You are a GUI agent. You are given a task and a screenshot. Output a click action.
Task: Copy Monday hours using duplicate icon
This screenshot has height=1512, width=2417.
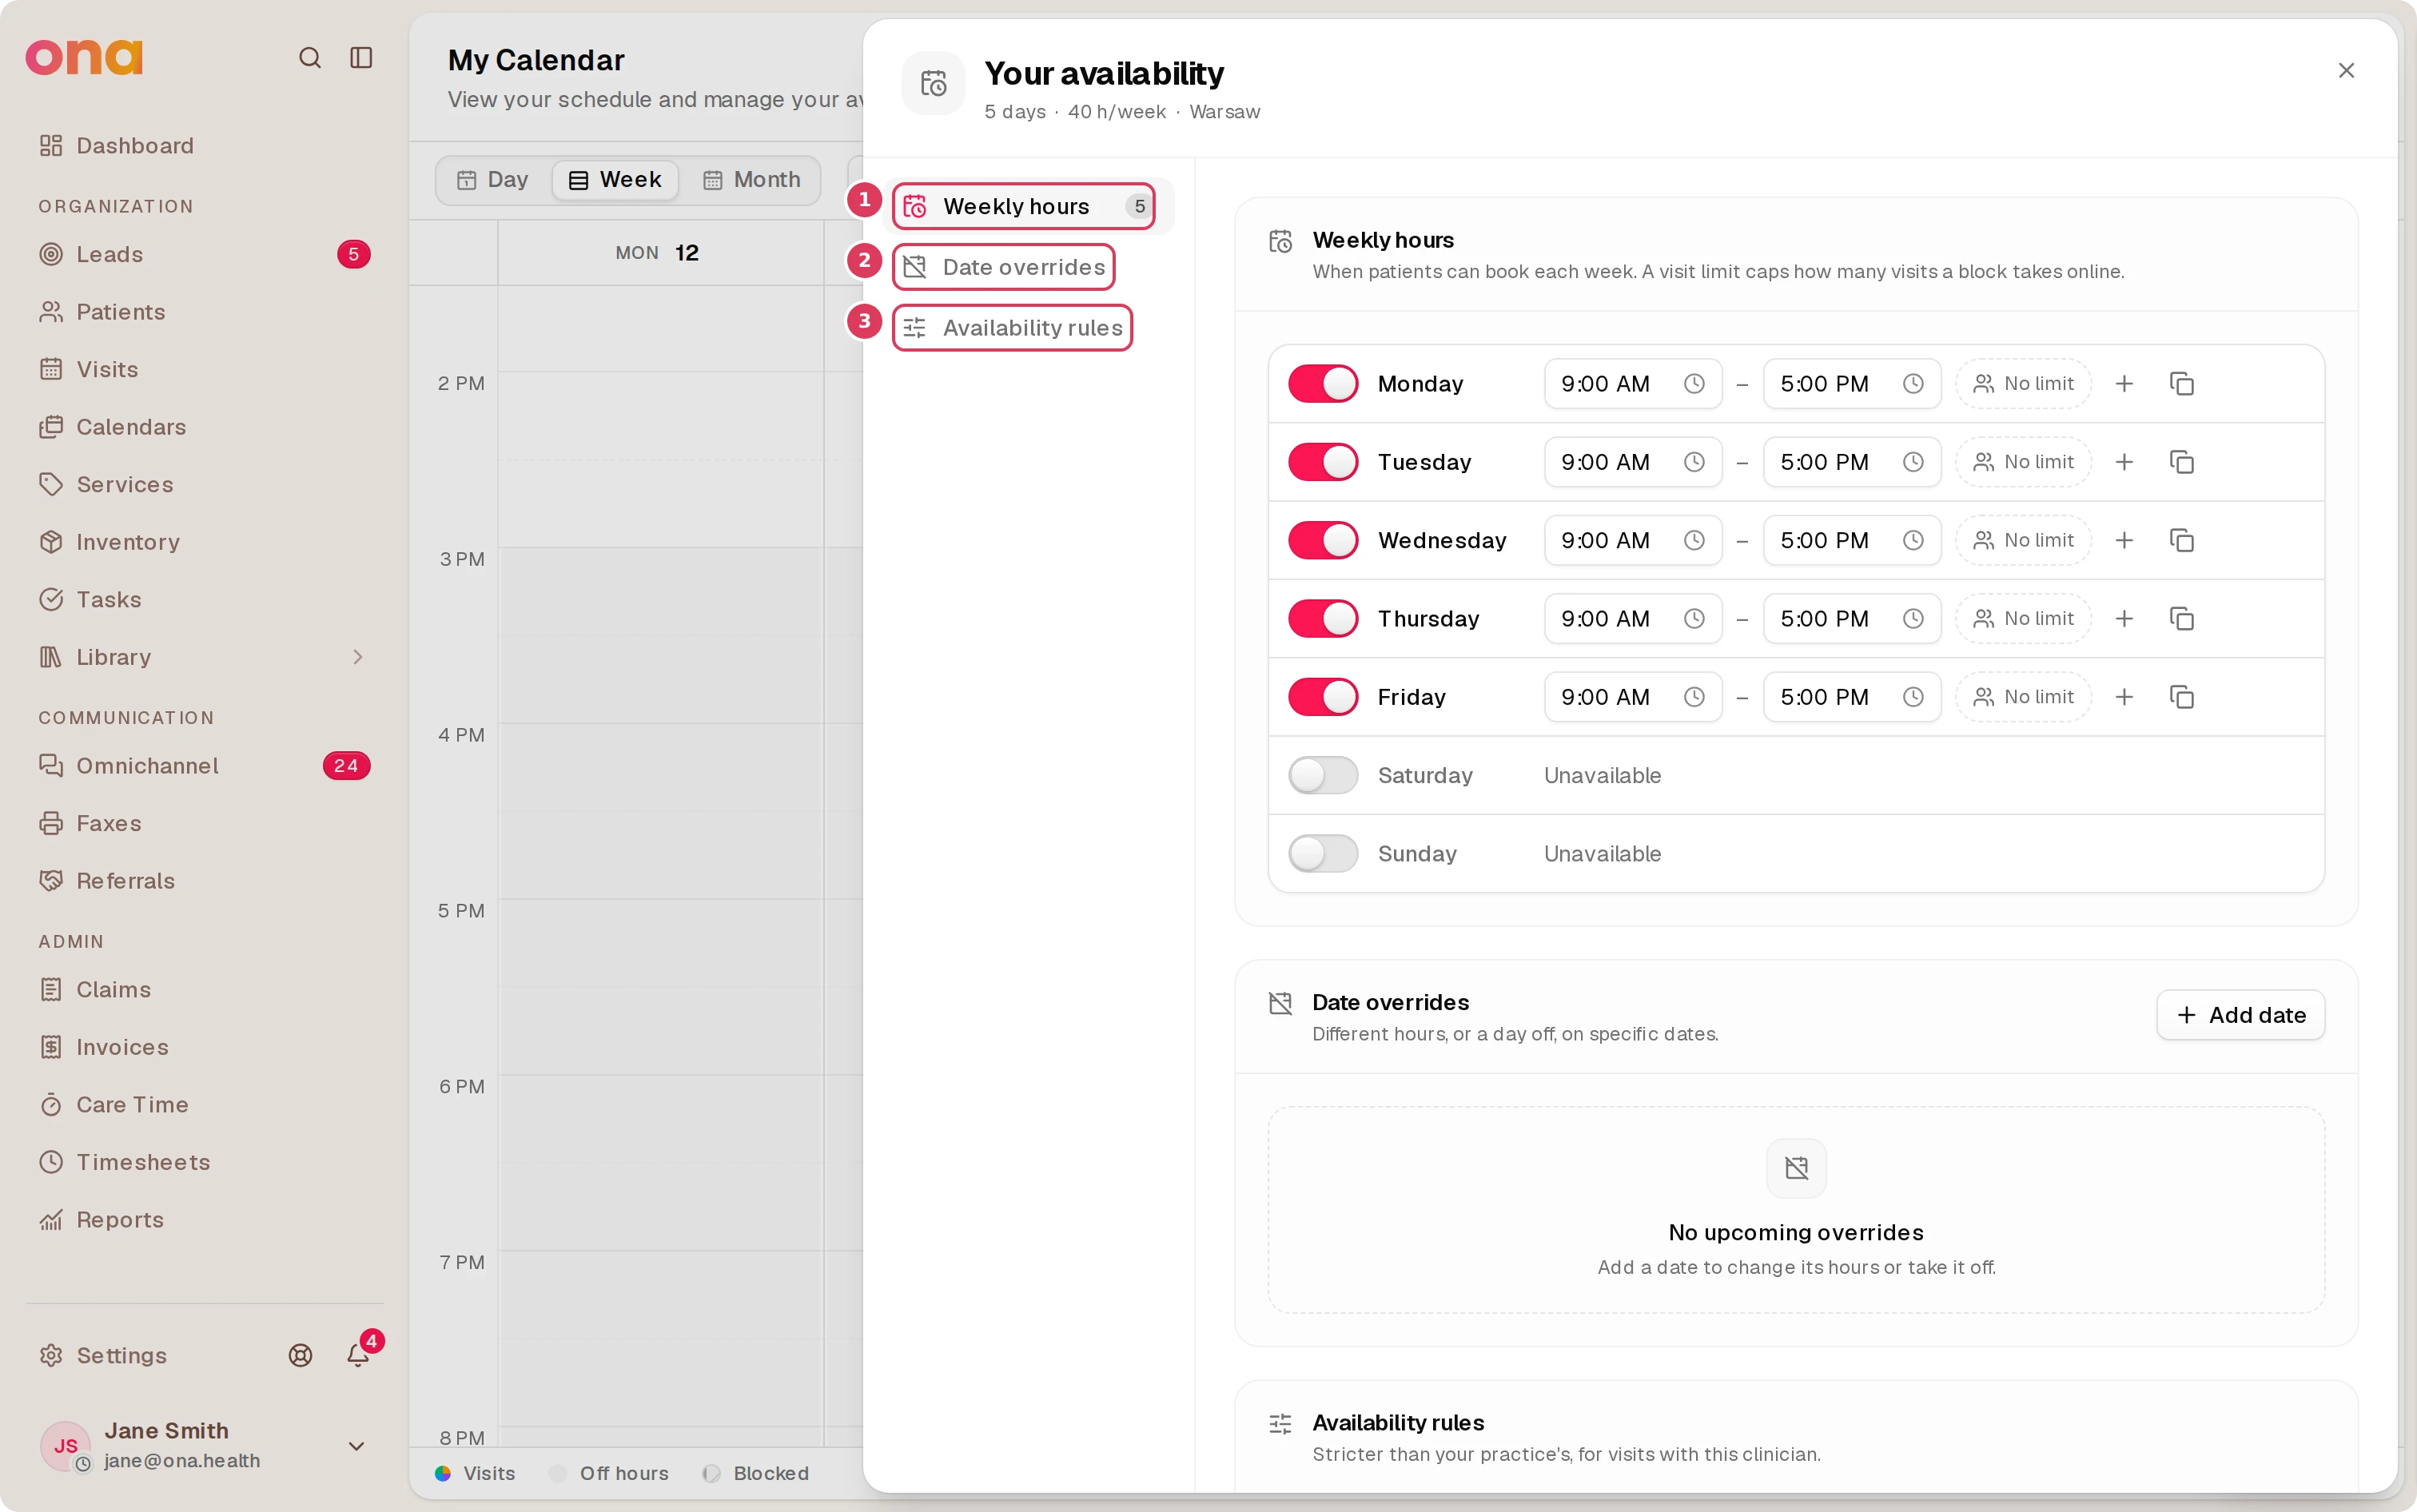pos(2181,384)
